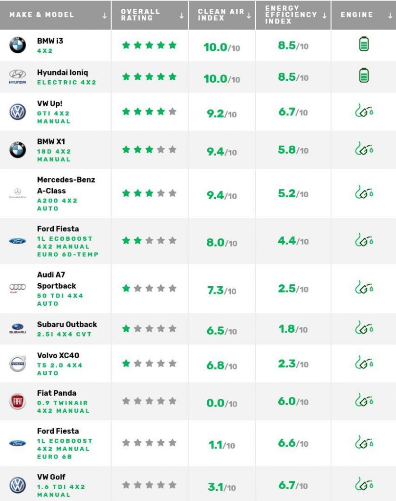Open the VW Golf model link
Viewport: 396px width, 501px height.
[51, 477]
